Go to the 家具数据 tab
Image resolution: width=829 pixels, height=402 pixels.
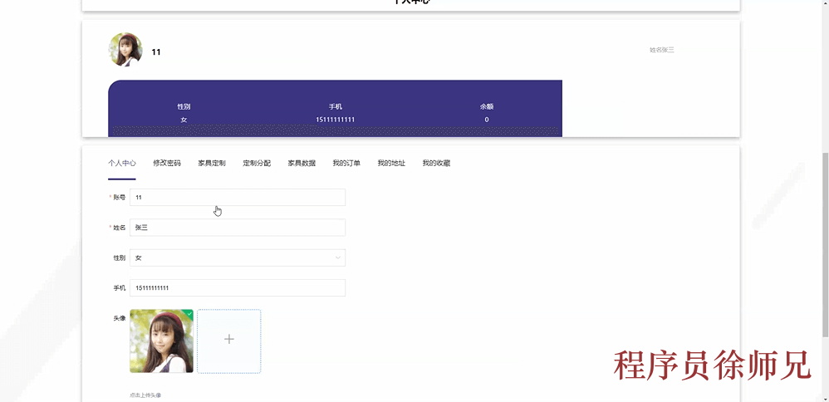(302, 163)
